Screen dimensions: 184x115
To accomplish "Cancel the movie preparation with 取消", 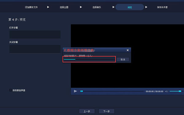I will [123, 59].
